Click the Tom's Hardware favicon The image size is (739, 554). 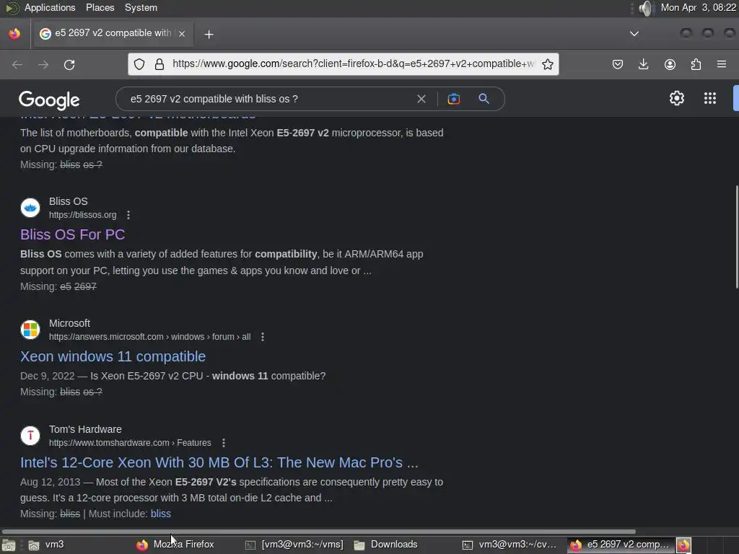(x=30, y=436)
